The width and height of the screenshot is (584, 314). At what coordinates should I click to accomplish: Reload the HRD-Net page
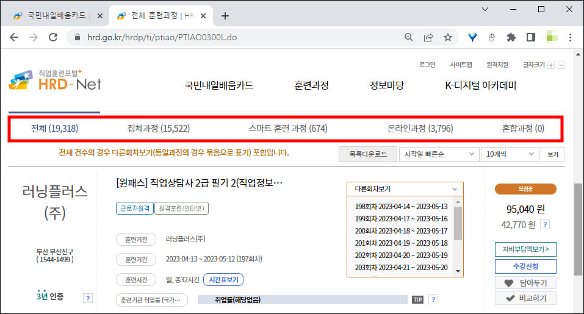(53, 37)
